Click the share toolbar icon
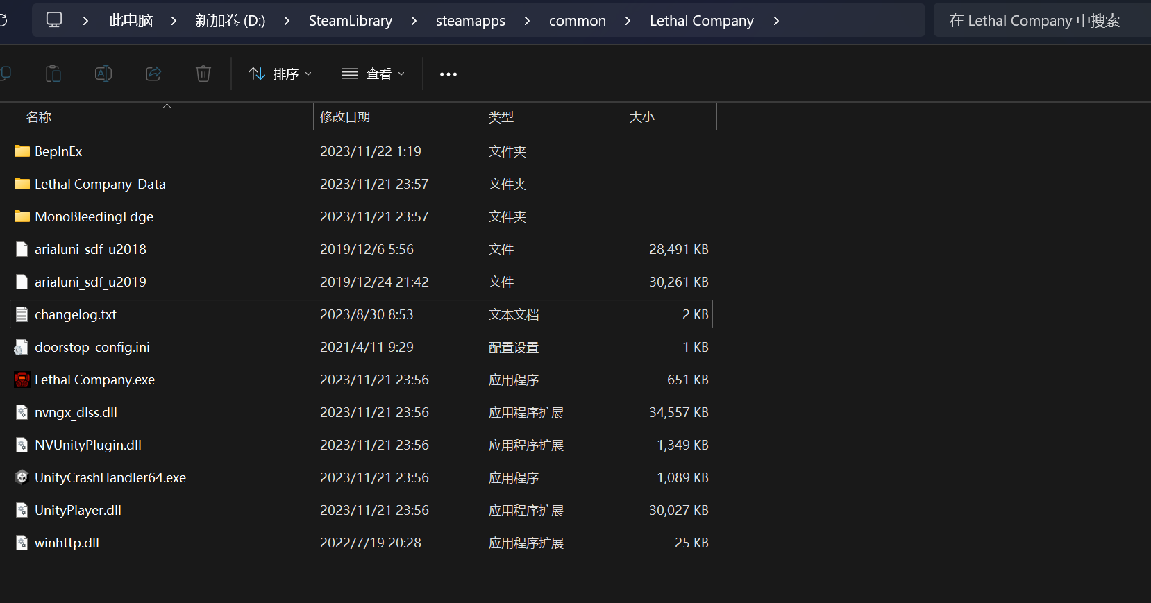Viewport: 1151px width, 603px height. click(x=153, y=74)
